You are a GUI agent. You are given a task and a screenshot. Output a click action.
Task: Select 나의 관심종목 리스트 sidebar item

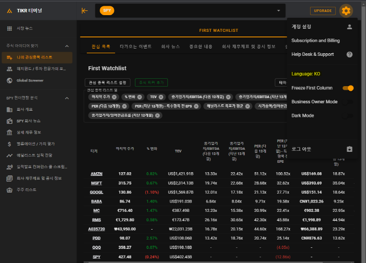click(x=37, y=57)
